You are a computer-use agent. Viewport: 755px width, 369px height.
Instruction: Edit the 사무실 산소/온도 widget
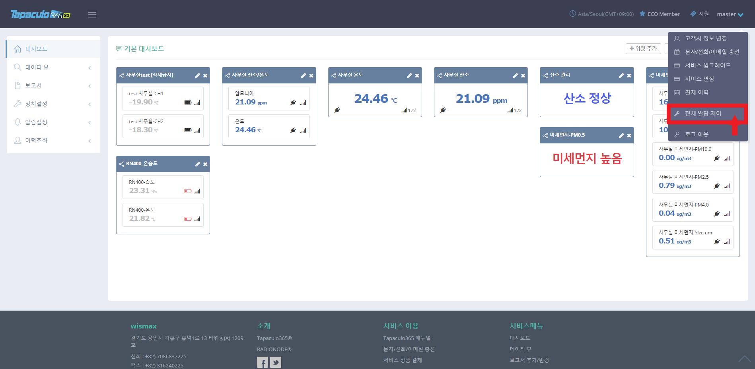304,75
